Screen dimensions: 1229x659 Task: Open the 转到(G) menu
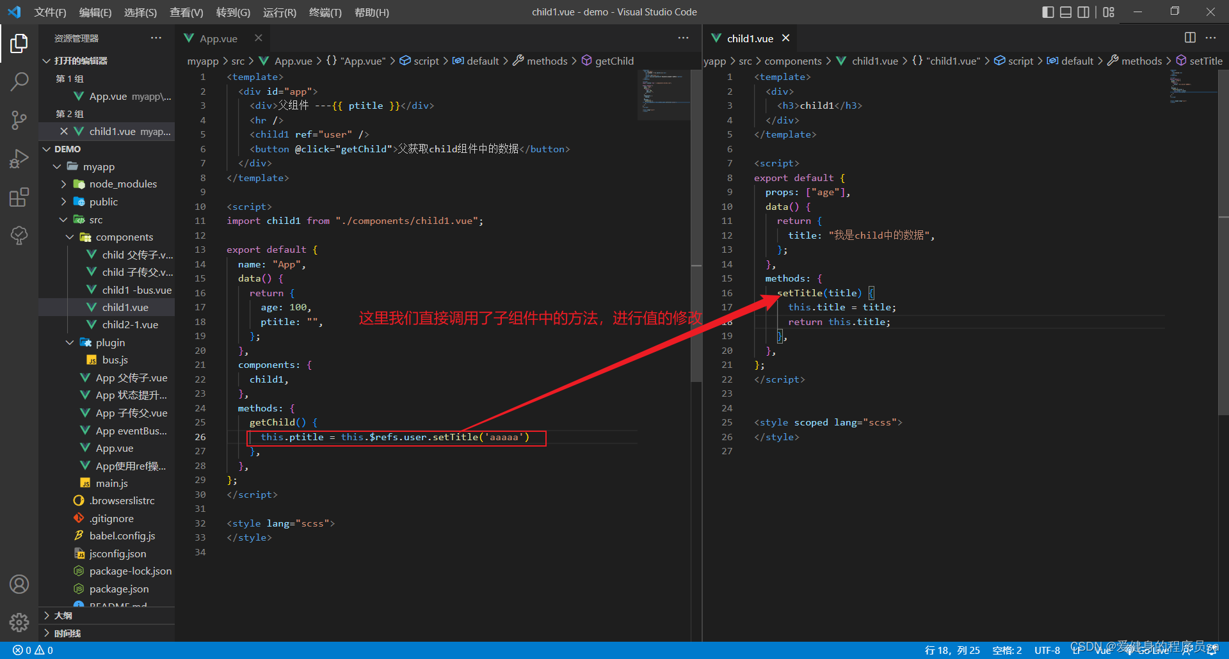(233, 12)
